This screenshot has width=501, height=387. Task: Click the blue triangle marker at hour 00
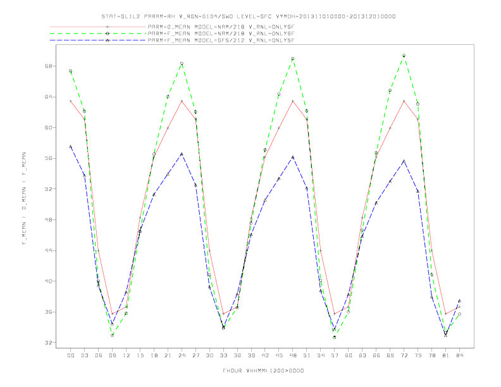(71, 147)
